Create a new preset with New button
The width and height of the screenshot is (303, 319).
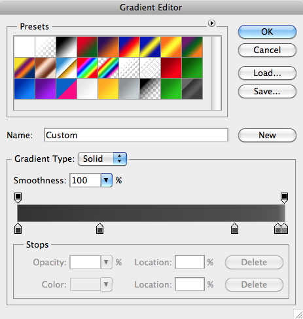click(267, 136)
